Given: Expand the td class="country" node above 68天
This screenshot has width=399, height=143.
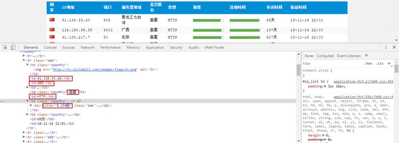Looking at the screenshot, I should [28, 115].
